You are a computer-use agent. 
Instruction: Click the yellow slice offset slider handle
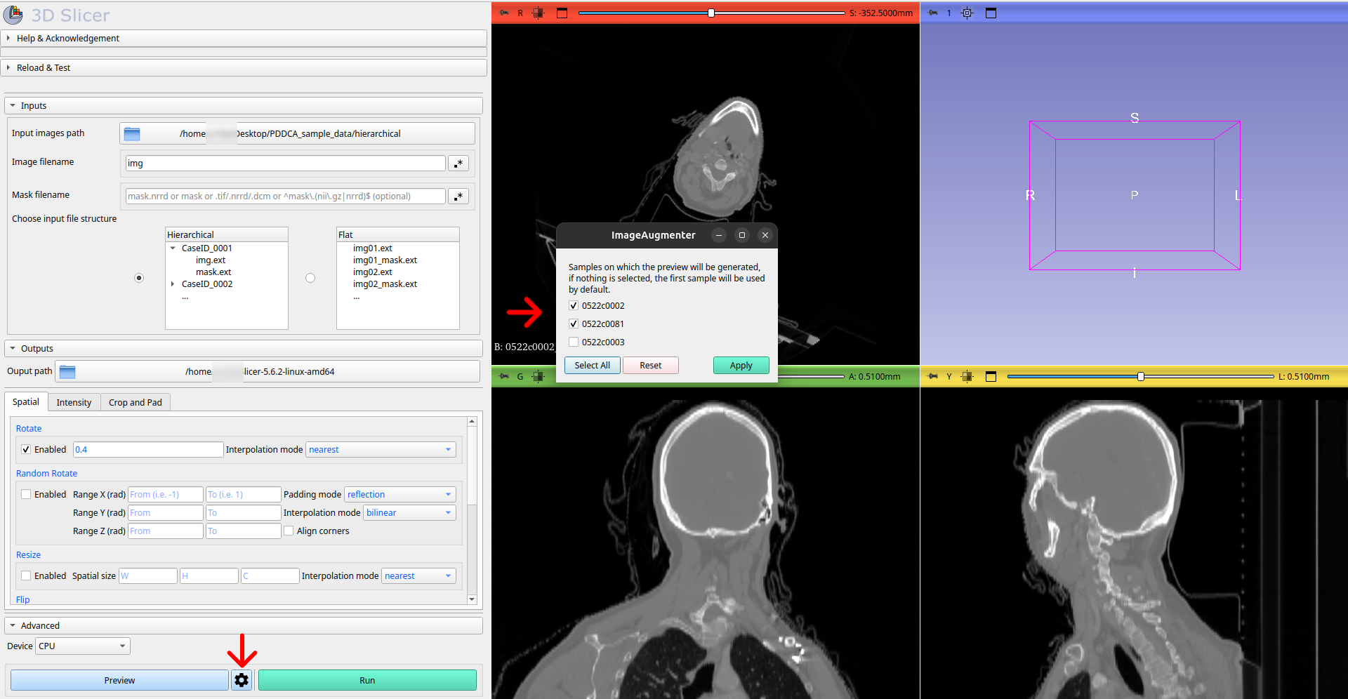coord(1141,376)
